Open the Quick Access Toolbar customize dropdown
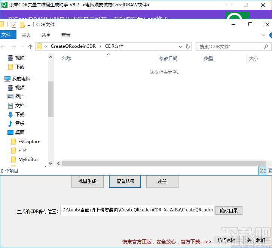Image resolution: width=272 pixels, height=248 pixels. point(29,25)
